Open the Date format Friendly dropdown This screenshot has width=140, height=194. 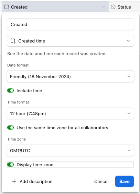point(71,76)
